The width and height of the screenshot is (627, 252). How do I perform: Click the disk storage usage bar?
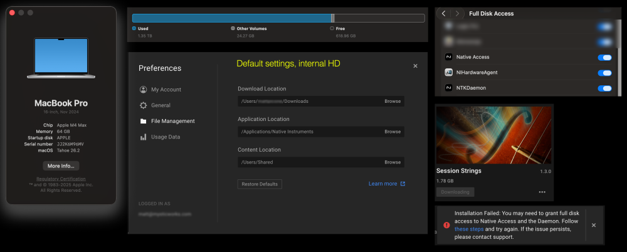278,18
